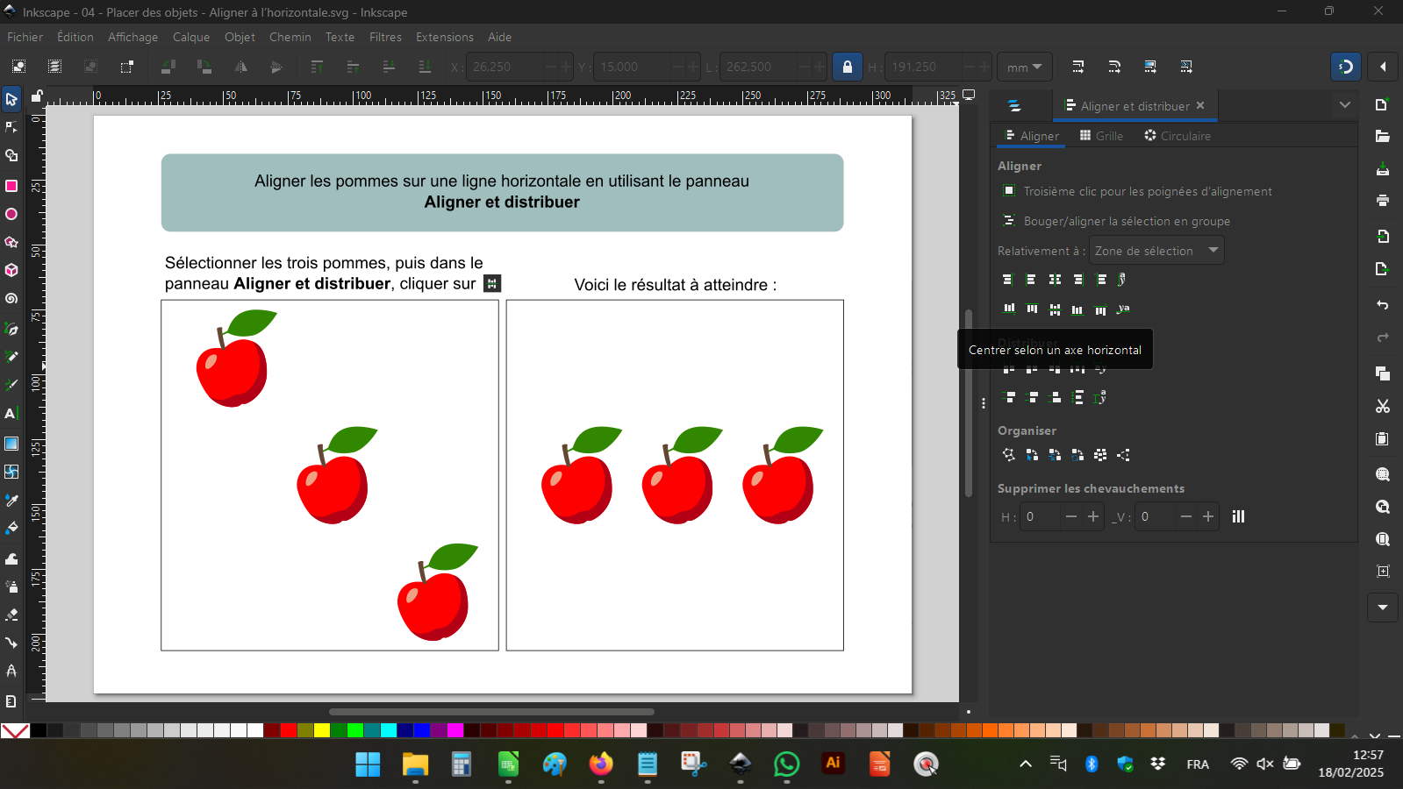Select the 3D box tool

coord(11,270)
